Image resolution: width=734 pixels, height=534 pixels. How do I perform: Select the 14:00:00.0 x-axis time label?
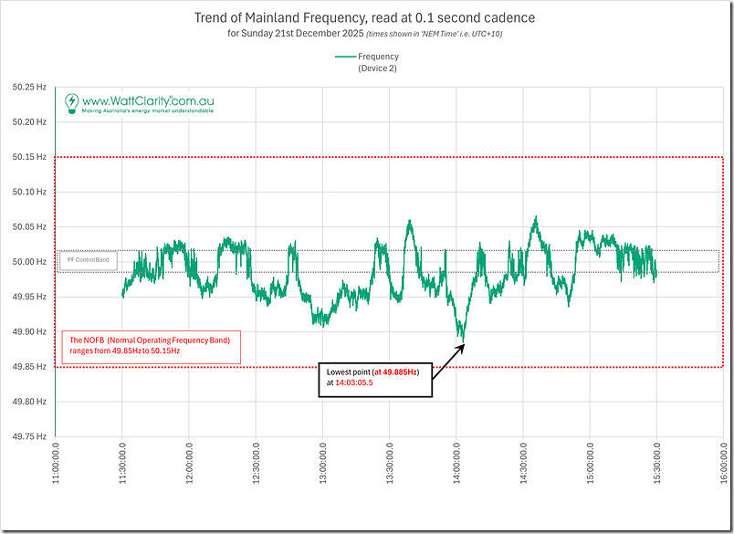(457, 476)
